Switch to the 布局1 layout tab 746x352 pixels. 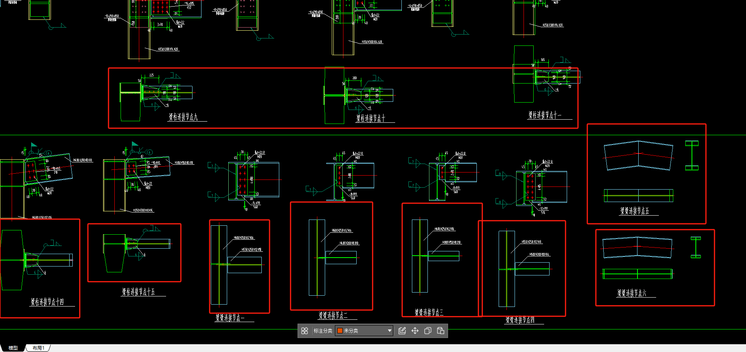tap(39, 348)
